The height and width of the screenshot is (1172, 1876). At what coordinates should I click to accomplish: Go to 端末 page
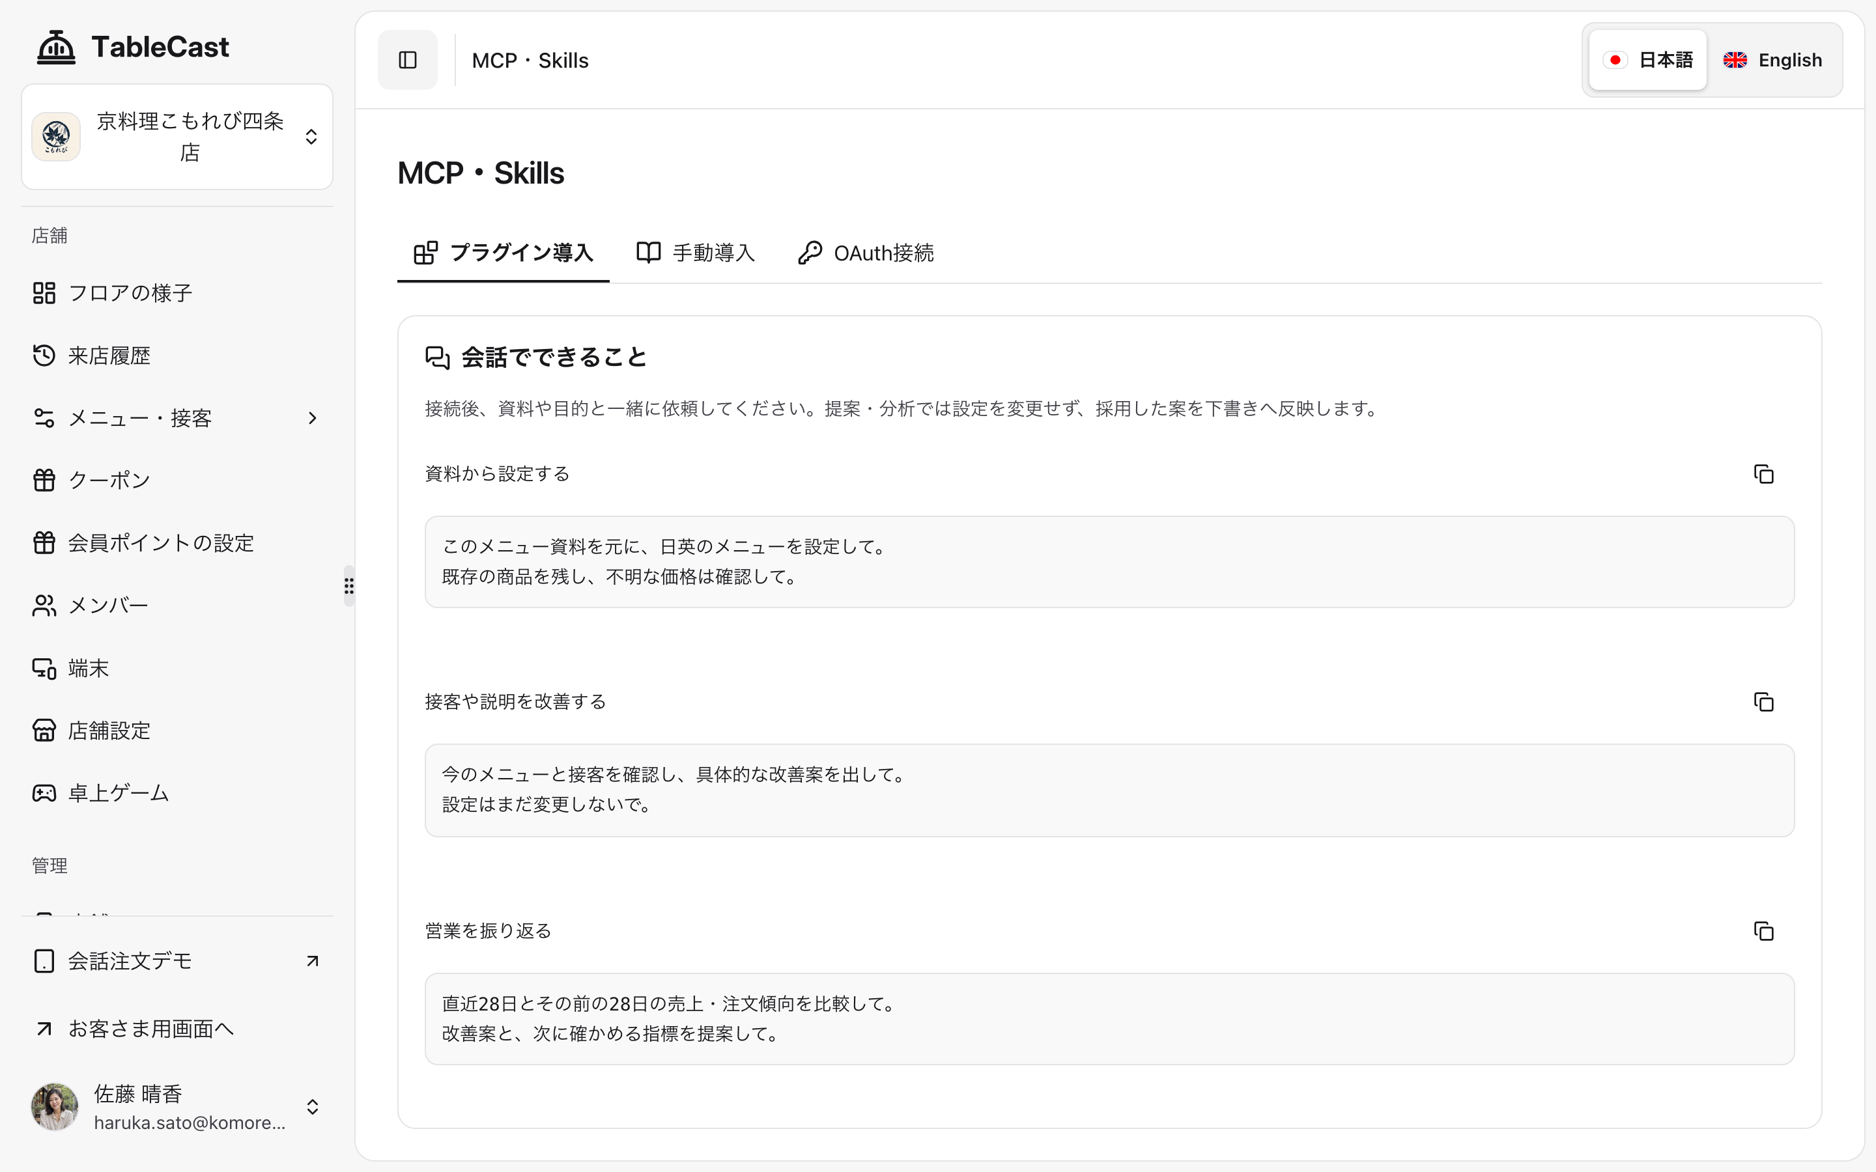[177, 668]
